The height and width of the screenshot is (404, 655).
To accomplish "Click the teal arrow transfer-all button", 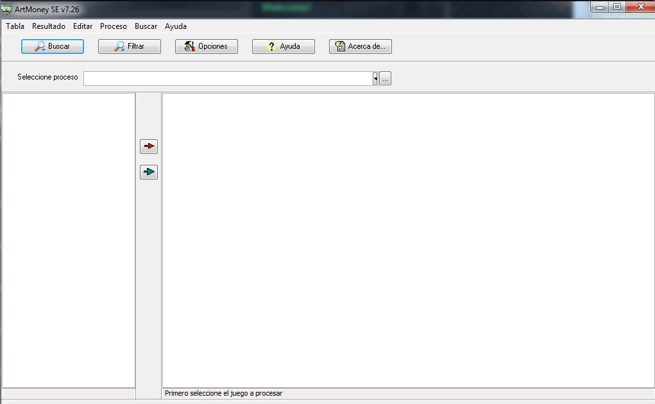I will [149, 172].
